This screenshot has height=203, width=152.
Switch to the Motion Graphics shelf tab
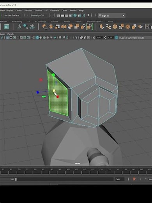point(95,21)
